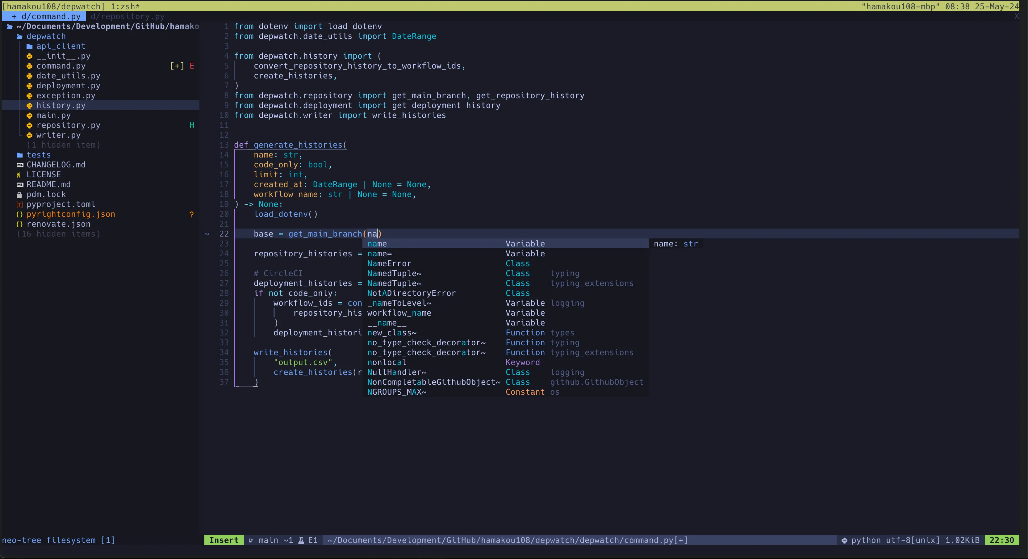Click the Insert mode indicator
Image resolution: width=1028 pixels, height=559 pixels.
[224, 540]
